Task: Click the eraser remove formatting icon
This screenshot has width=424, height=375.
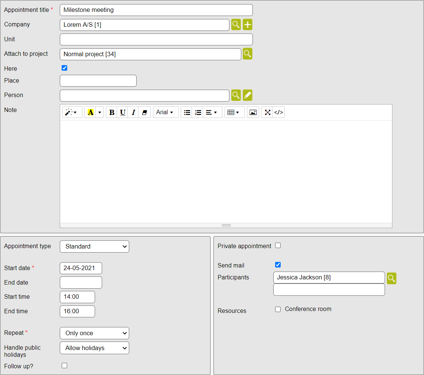Action: [x=144, y=112]
